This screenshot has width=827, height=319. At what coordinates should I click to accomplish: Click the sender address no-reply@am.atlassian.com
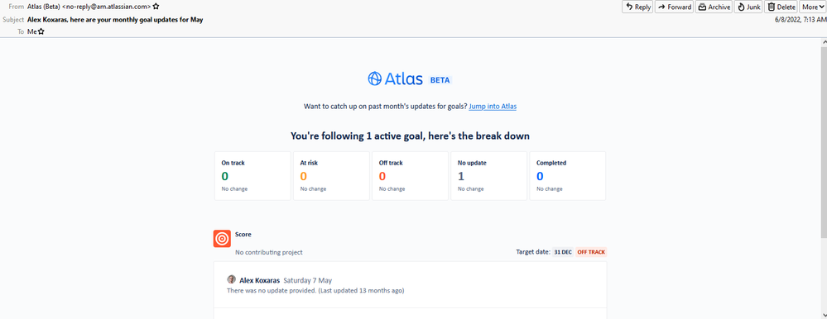(106, 7)
